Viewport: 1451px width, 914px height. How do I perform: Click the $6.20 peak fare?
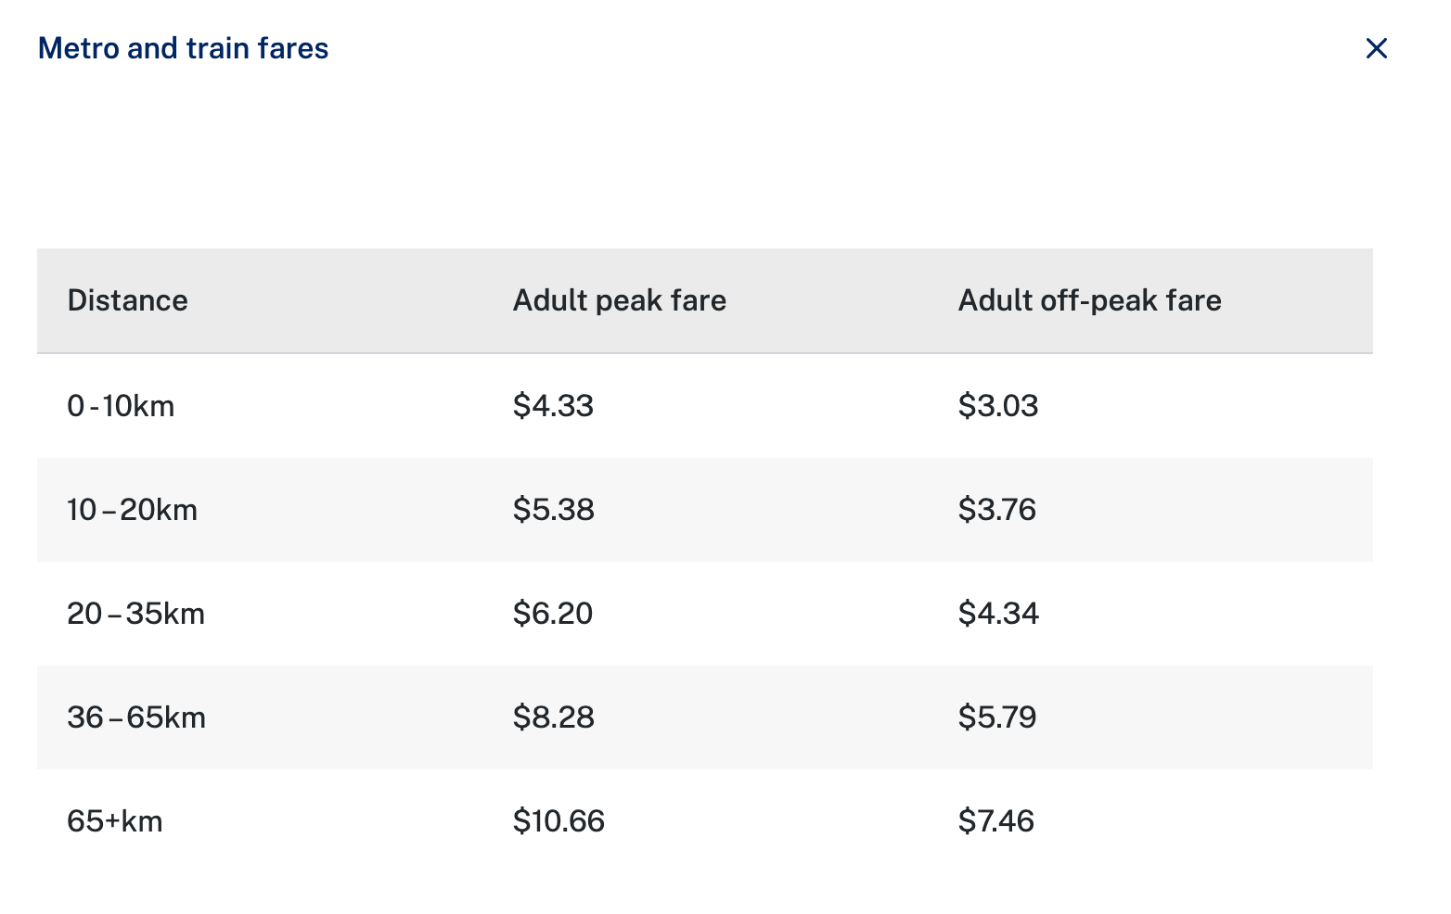coord(553,614)
